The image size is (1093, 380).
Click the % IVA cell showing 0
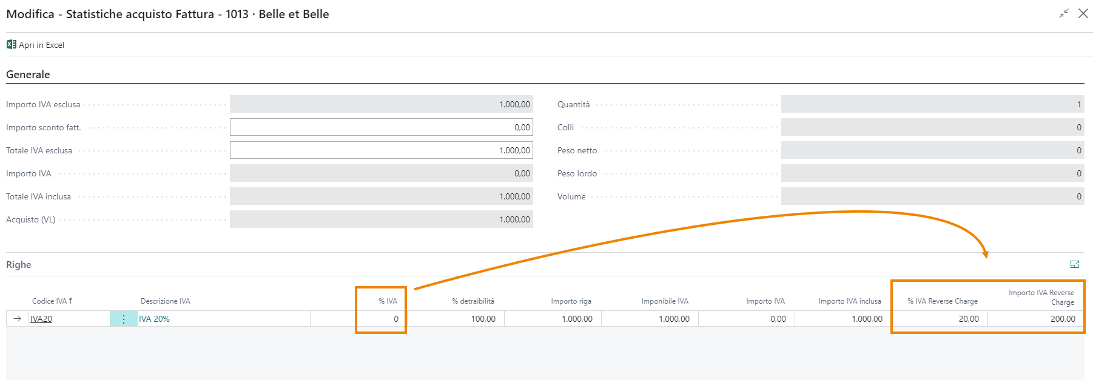[381, 319]
